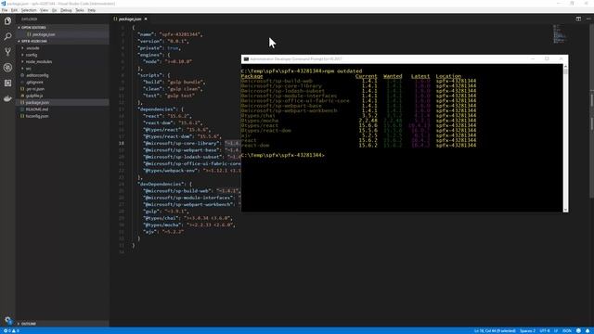This screenshot has width=594, height=334.
Task: Open the Search view in activity bar
Action: pyautogui.click(x=7, y=36)
